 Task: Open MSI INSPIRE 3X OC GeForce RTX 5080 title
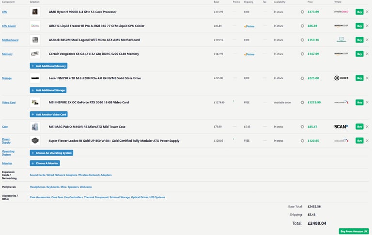pyautogui.click(x=89, y=103)
